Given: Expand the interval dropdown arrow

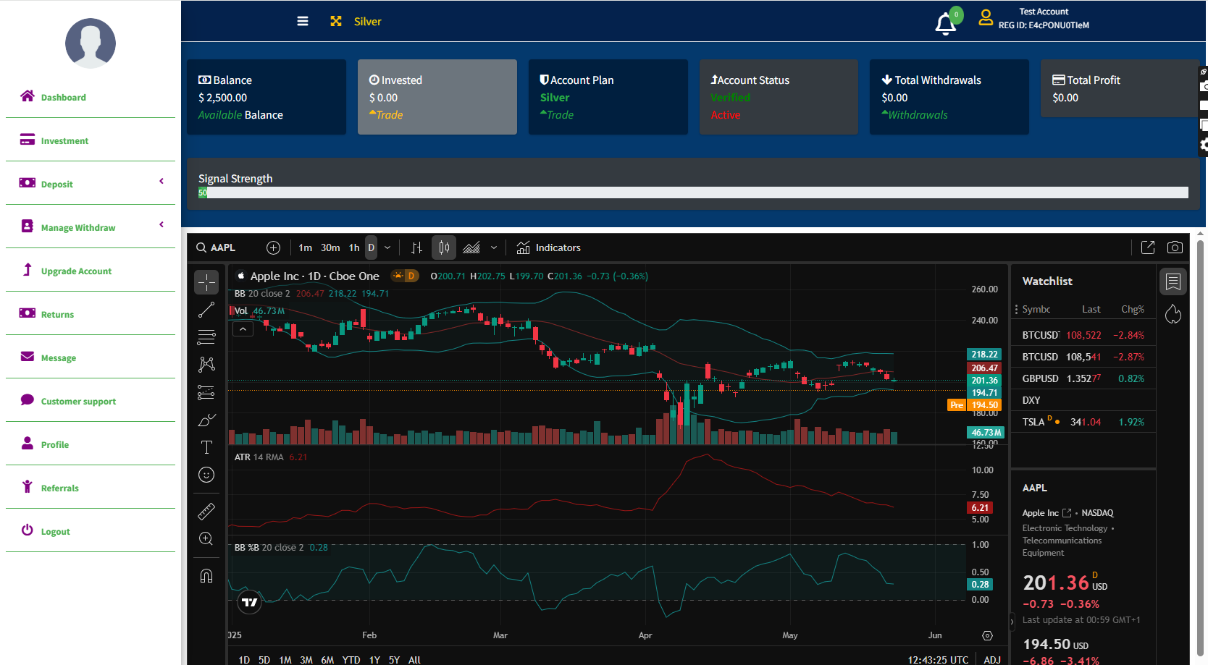Looking at the screenshot, I should pos(387,247).
